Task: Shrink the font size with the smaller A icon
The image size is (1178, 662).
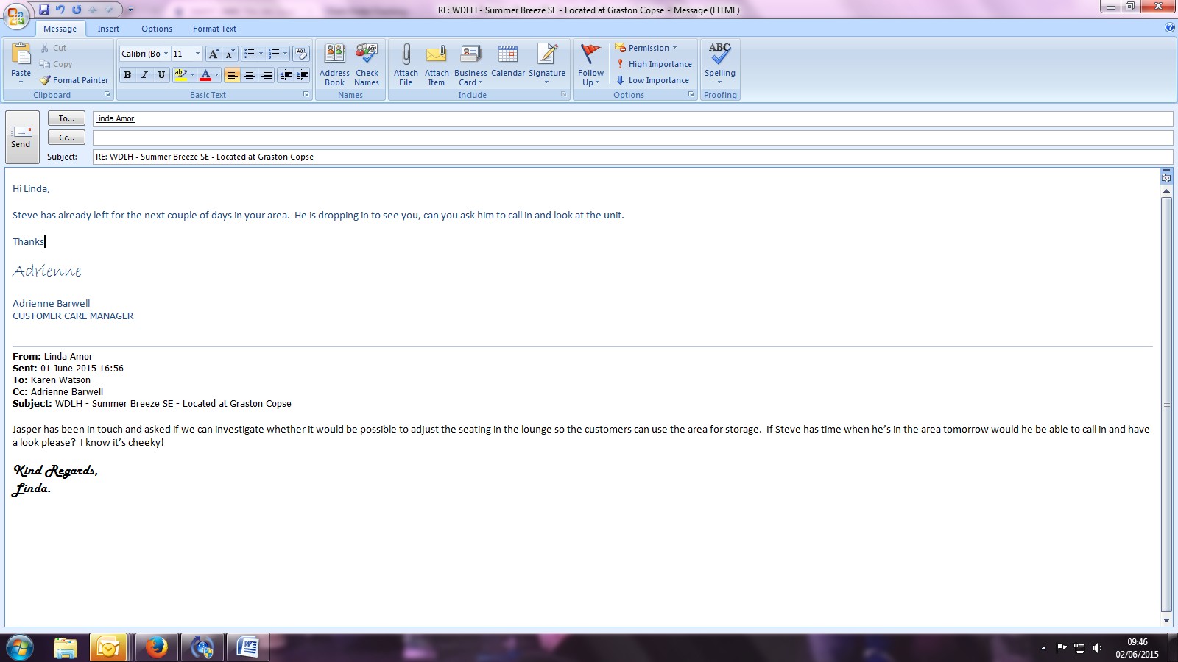Action: [230, 54]
